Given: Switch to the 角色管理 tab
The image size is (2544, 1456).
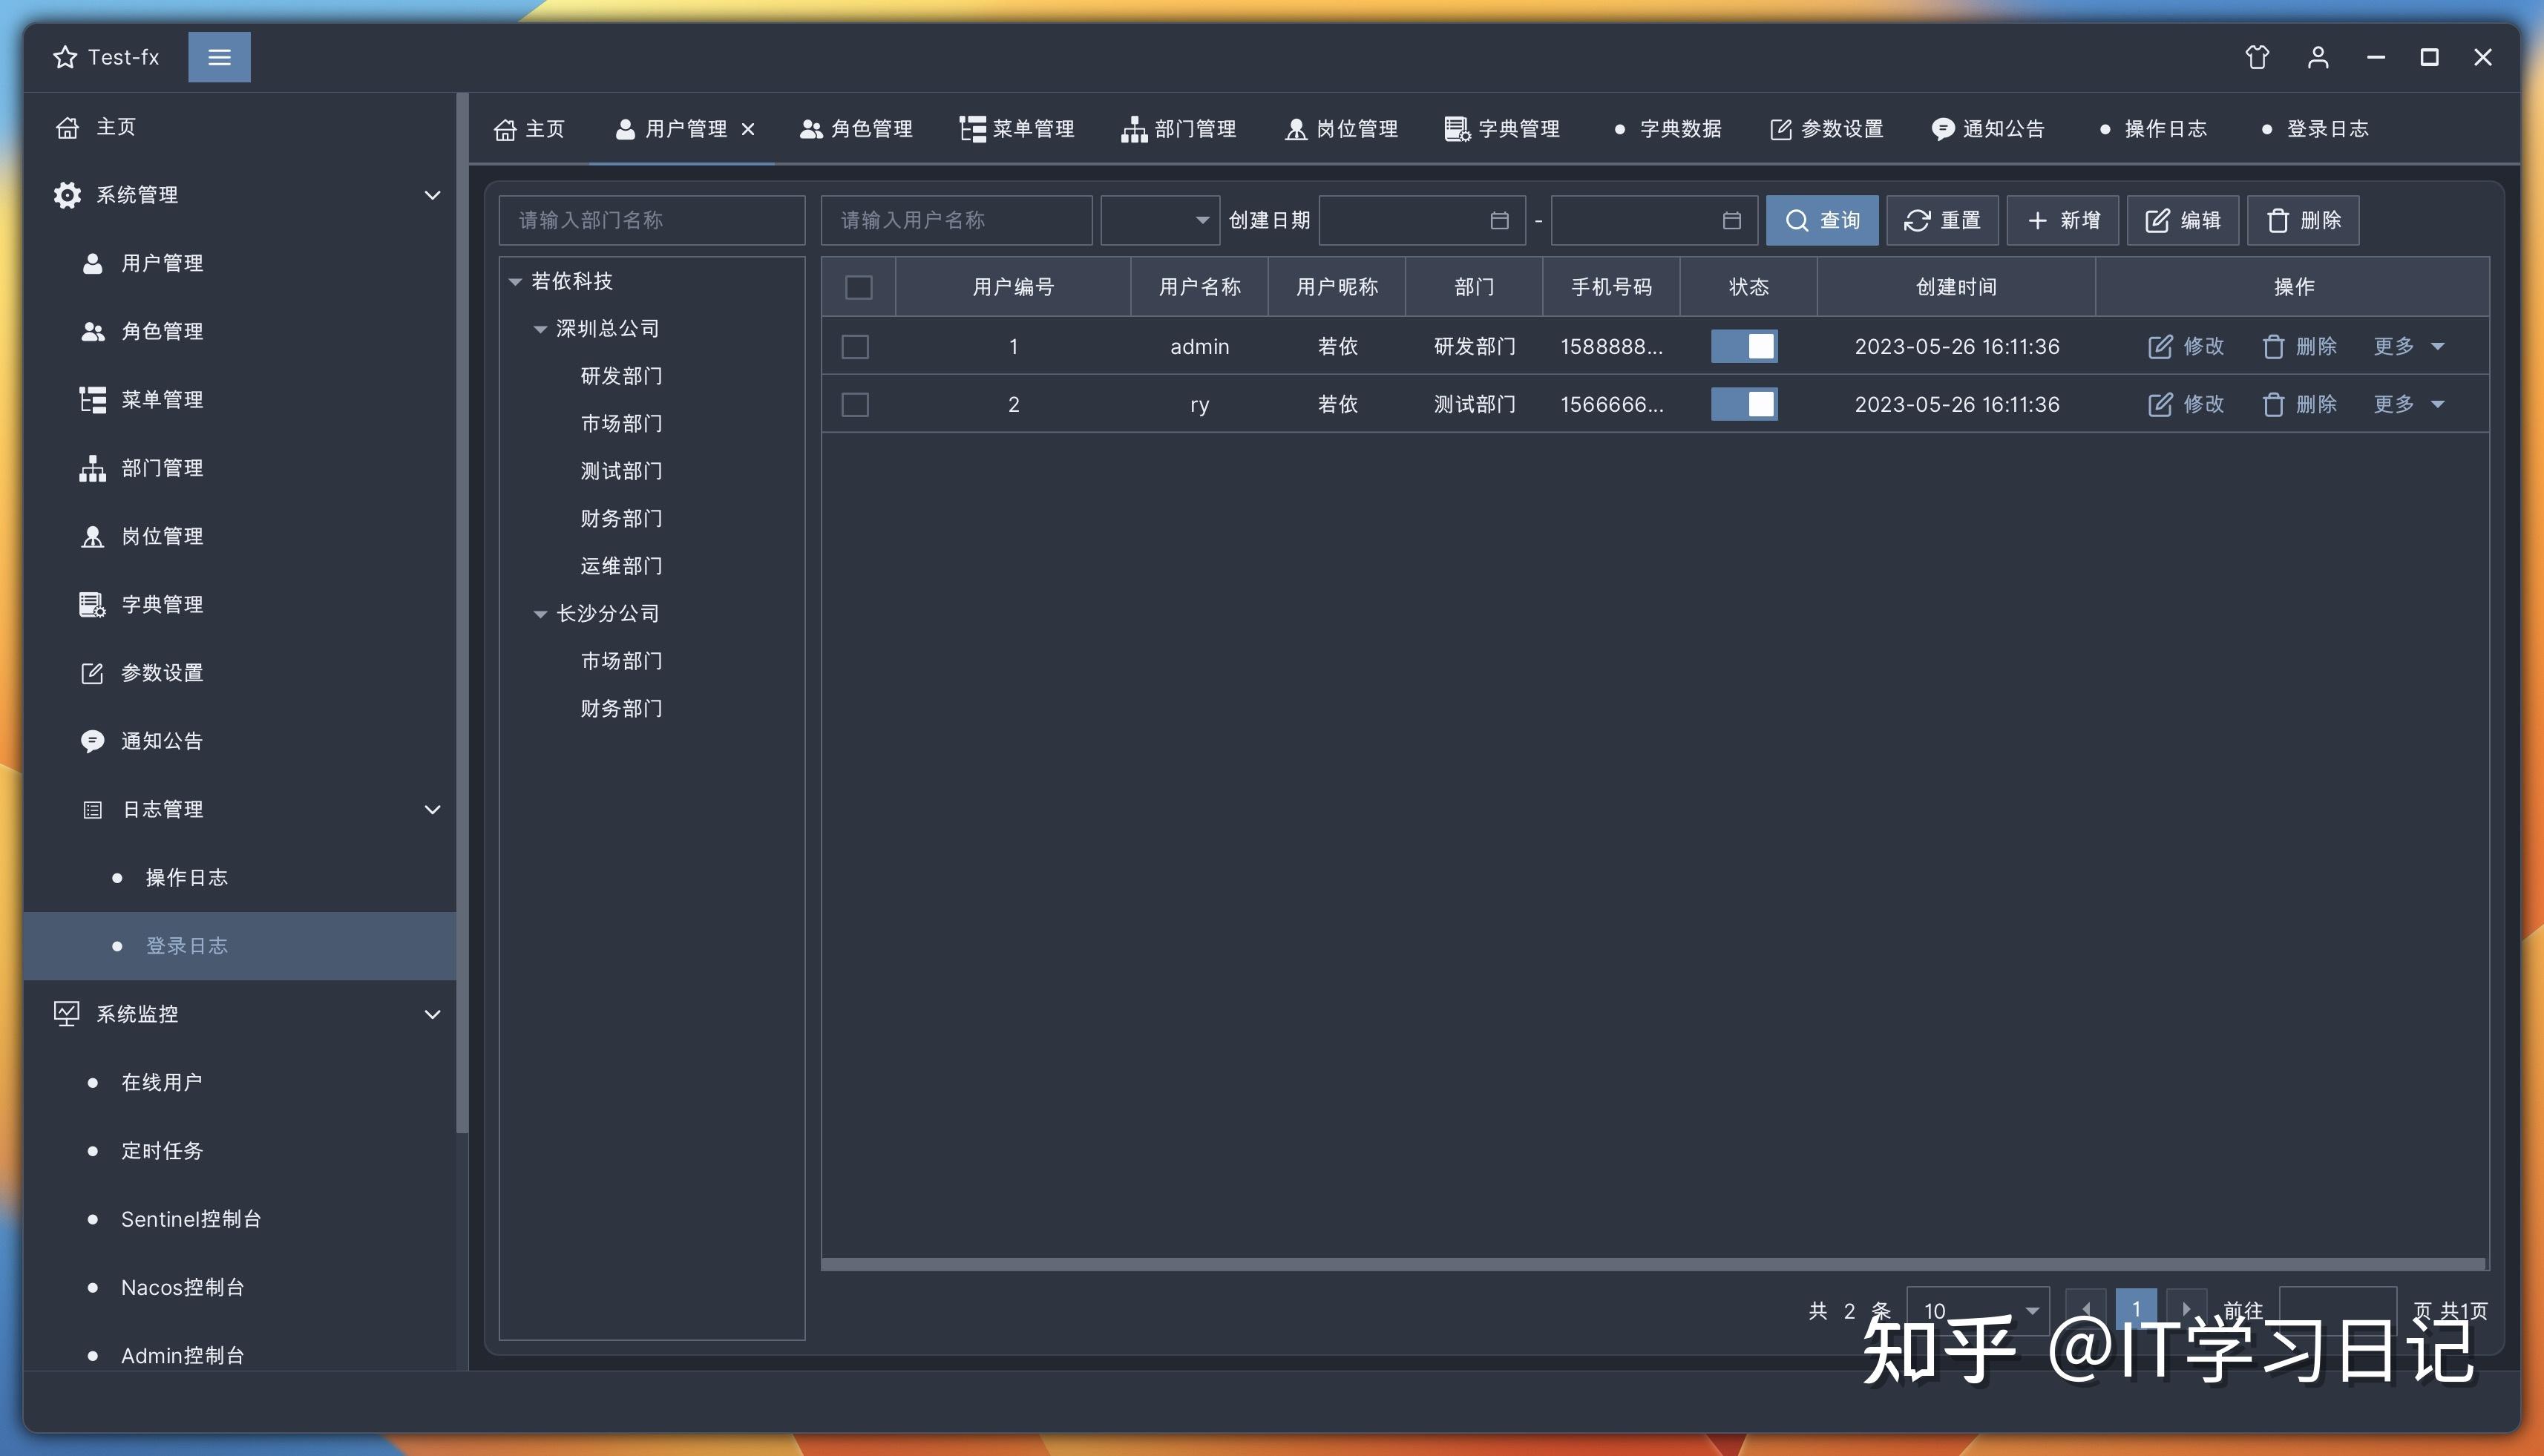Looking at the screenshot, I should coord(856,128).
